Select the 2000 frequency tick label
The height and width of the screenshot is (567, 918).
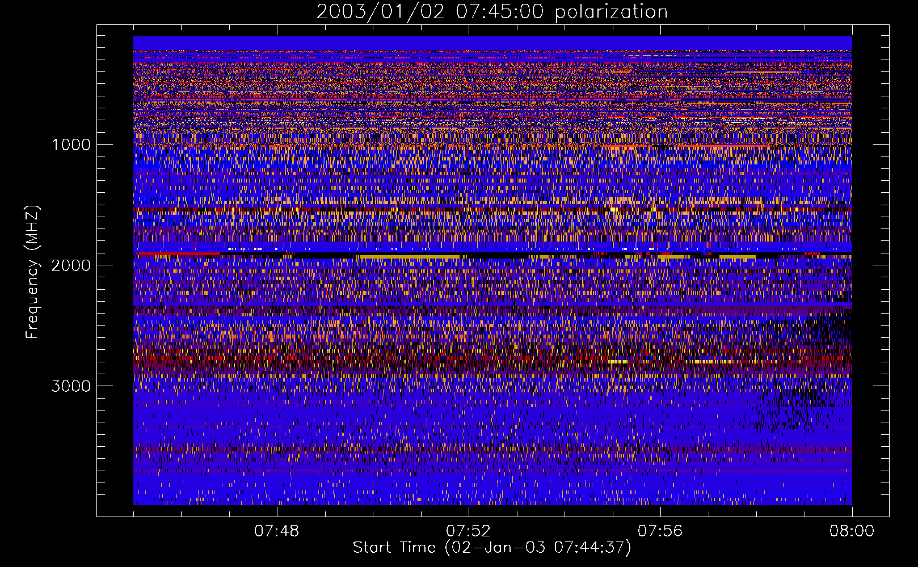(71, 265)
